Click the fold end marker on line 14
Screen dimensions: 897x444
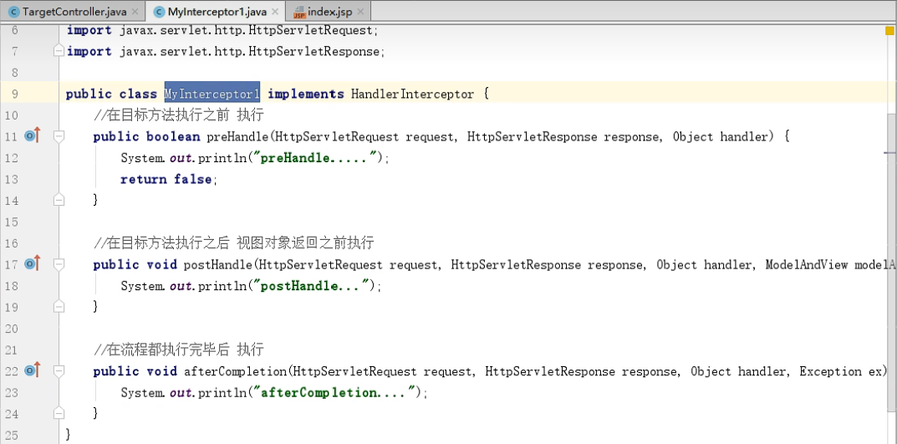(x=59, y=200)
